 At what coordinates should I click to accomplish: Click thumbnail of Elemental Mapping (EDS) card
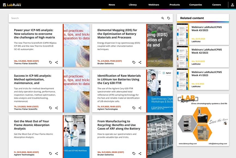160,45
